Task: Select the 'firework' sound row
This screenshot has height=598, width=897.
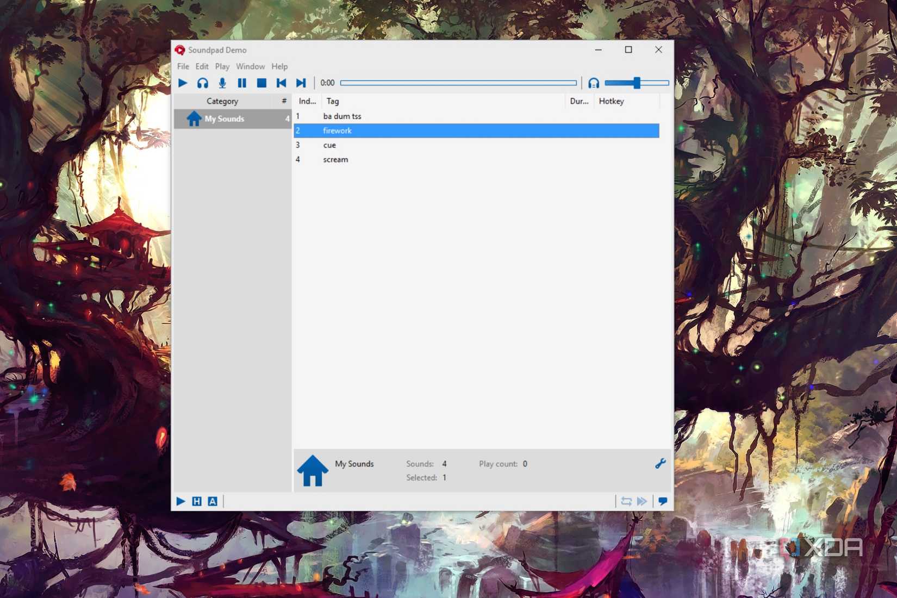Action: 476,130
